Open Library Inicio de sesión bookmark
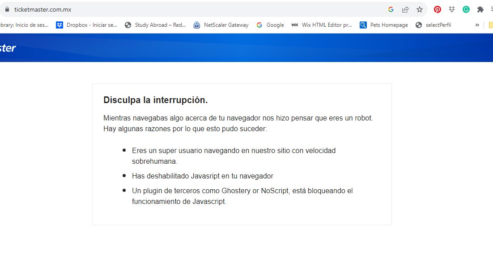This screenshot has width=493, height=253. [24, 25]
